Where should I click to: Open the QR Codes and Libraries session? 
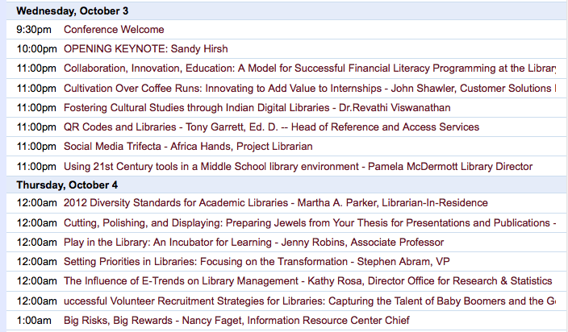[271, 127]
